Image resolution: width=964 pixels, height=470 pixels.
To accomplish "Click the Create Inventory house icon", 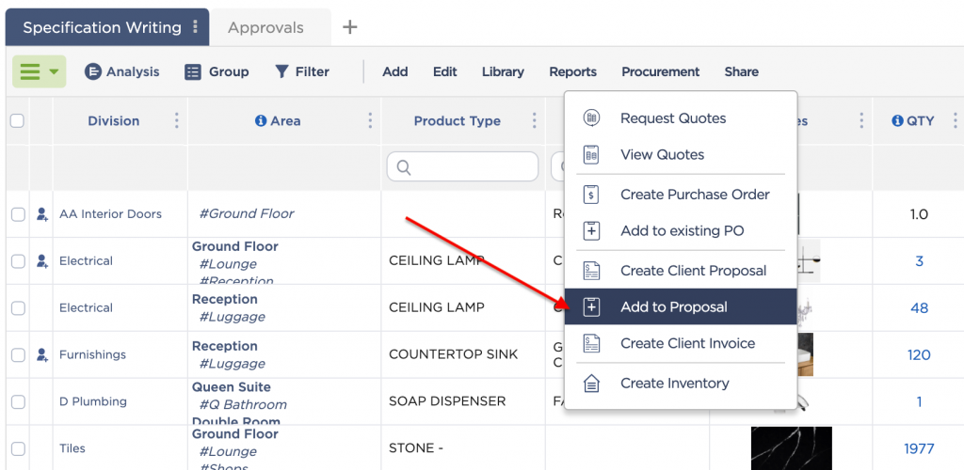I will click(591, 384).
